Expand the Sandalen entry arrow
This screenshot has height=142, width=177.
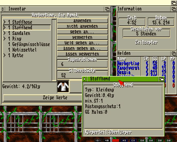click(x=5, y=33)
